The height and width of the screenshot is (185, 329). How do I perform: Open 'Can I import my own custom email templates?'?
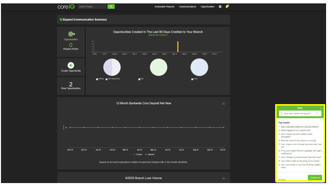(x=296, y=135)
